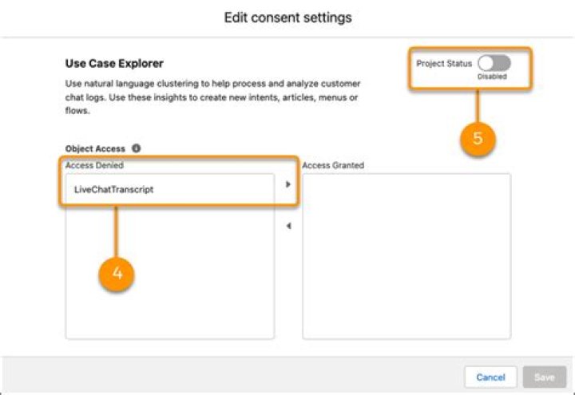Click the greyed-out Save button
Viewport: 575px width, 395px height.
tap(545, 377)
